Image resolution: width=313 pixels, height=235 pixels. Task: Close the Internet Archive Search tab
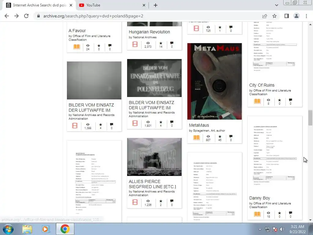[x=71, y=5]
